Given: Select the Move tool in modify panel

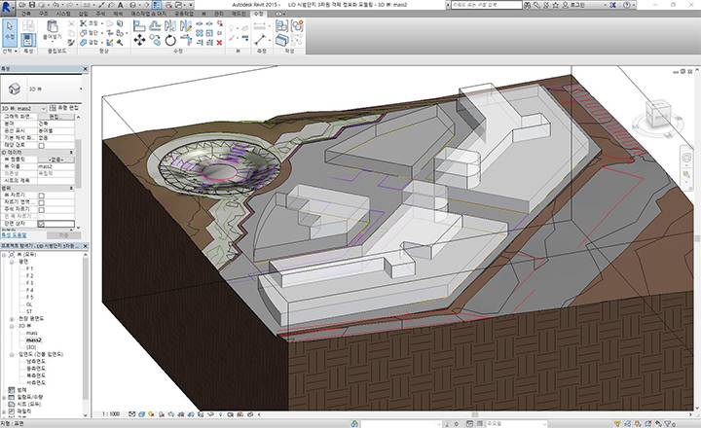Looking at the screenshot, I should 139,41.
